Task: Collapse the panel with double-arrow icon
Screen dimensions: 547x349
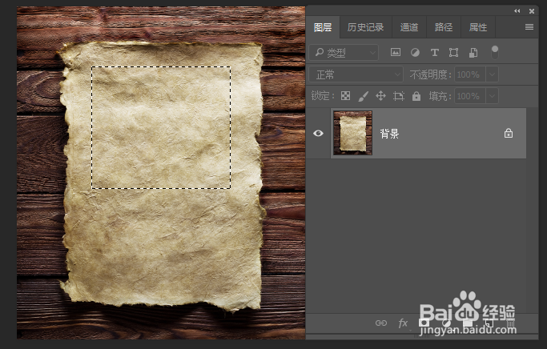Action: pyautogui.click(x=517, y=11)
